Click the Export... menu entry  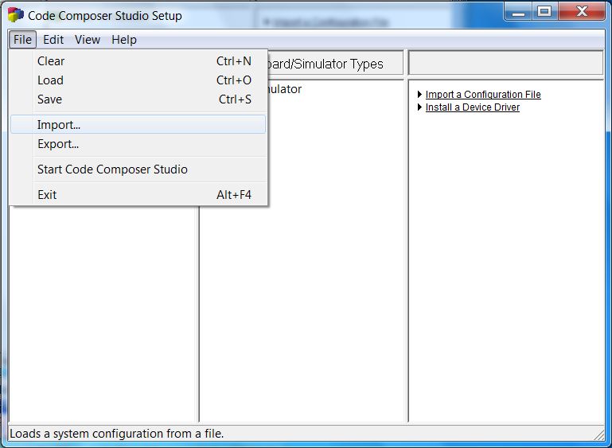pos(138,144)
